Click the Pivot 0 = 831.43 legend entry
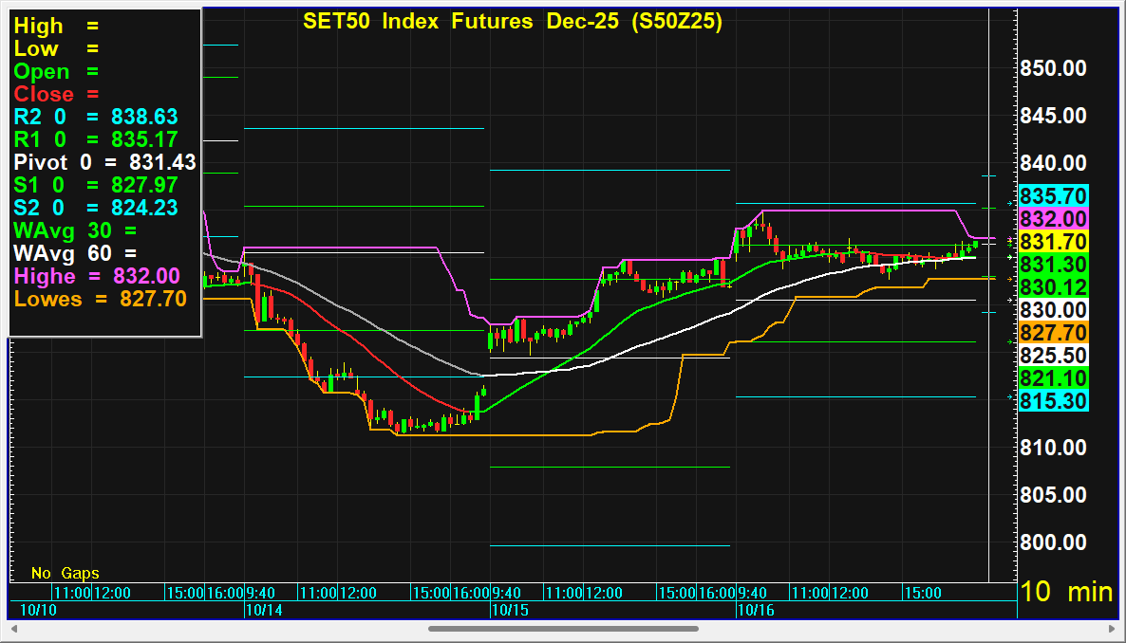The image size is (1126, 643). coord(104,162)
